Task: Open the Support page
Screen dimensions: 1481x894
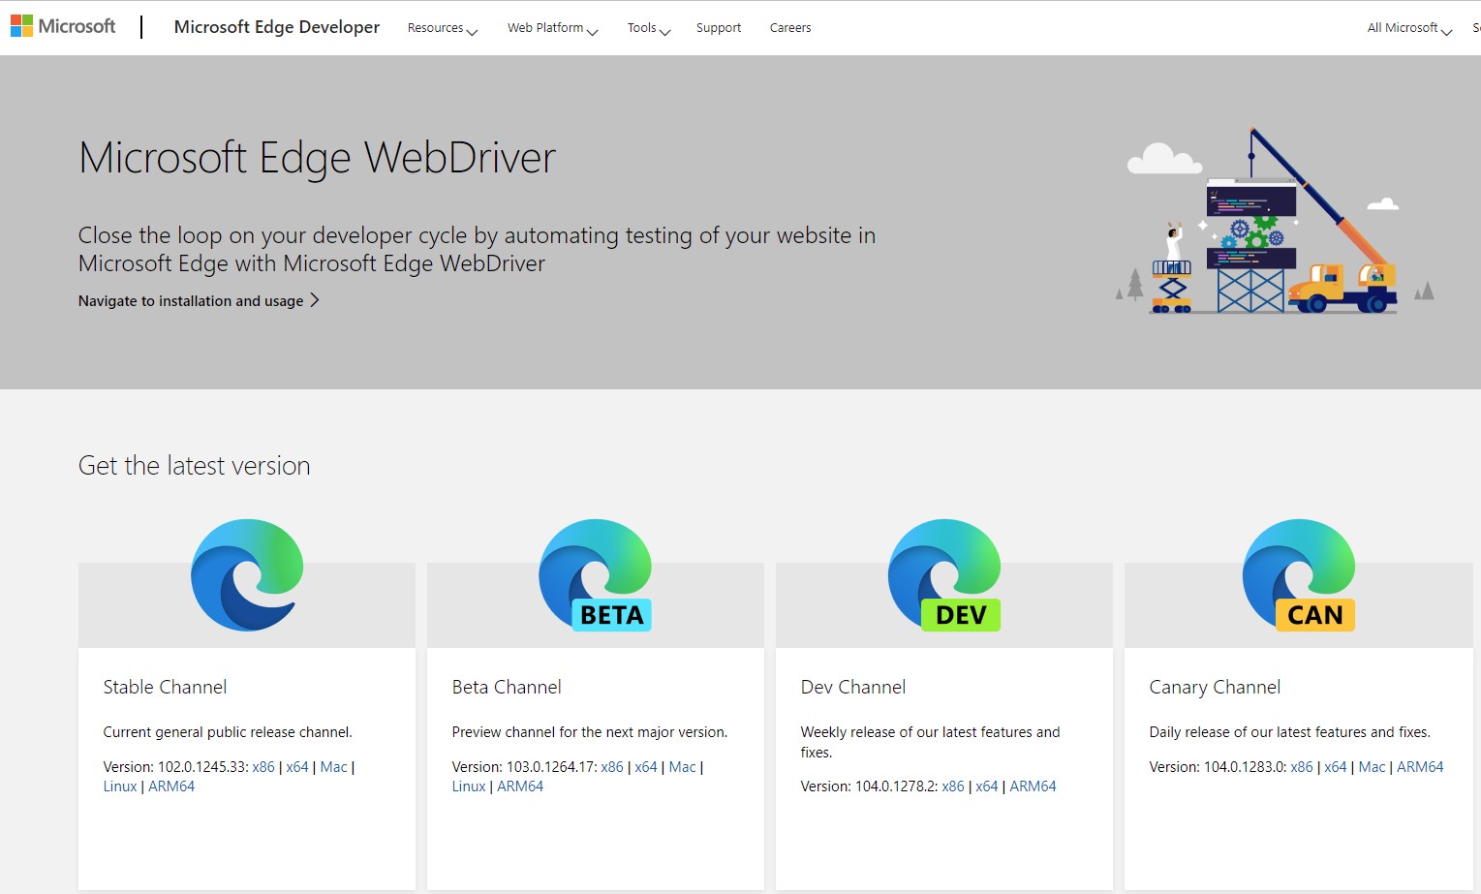Action: click(x=719, y=28)
